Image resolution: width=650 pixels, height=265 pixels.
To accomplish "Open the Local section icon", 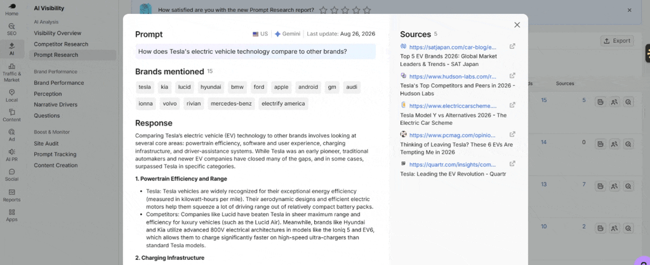I will (11, 96).
